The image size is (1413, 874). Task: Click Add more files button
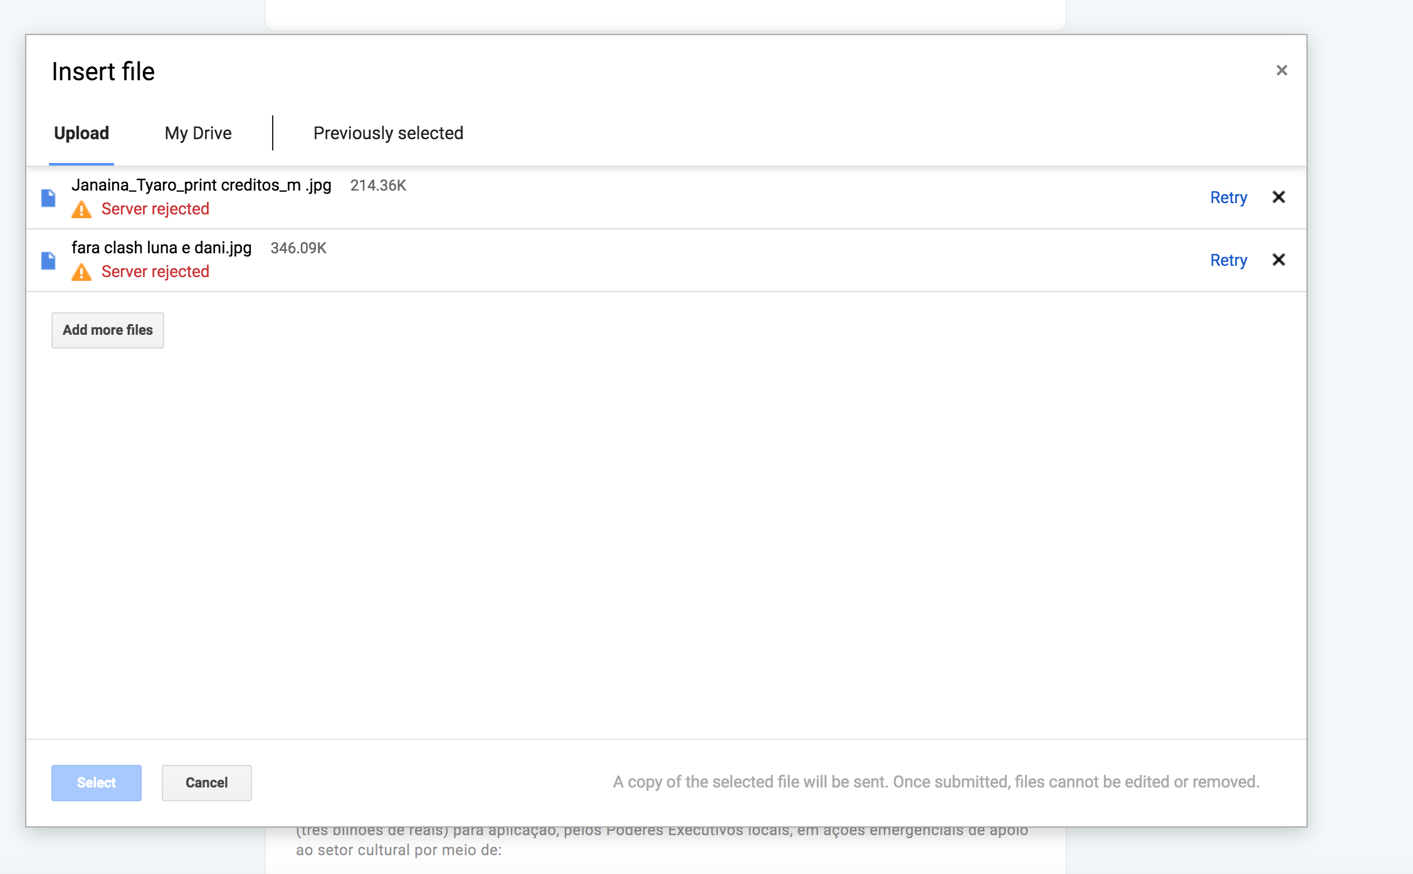click(108, 330)
